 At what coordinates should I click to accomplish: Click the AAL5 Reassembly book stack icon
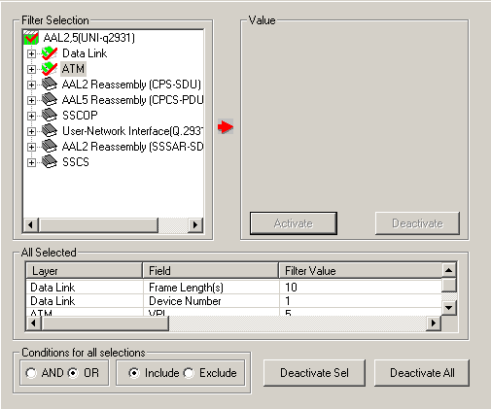point(50,99)
